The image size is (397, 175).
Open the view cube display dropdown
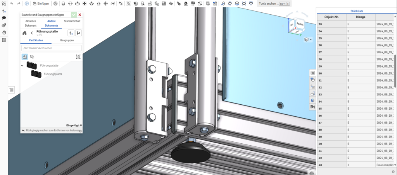click(308, 39)
